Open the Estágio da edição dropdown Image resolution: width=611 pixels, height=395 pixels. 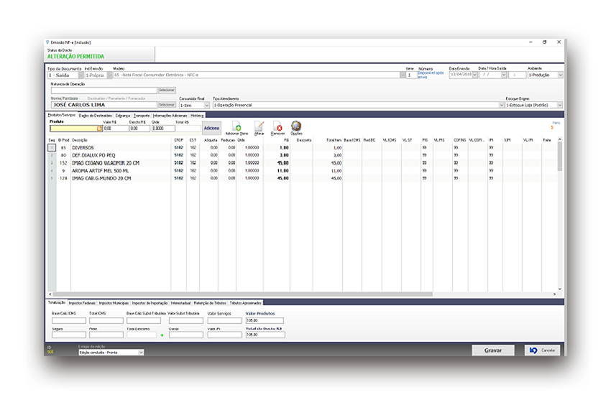[141, 353]
